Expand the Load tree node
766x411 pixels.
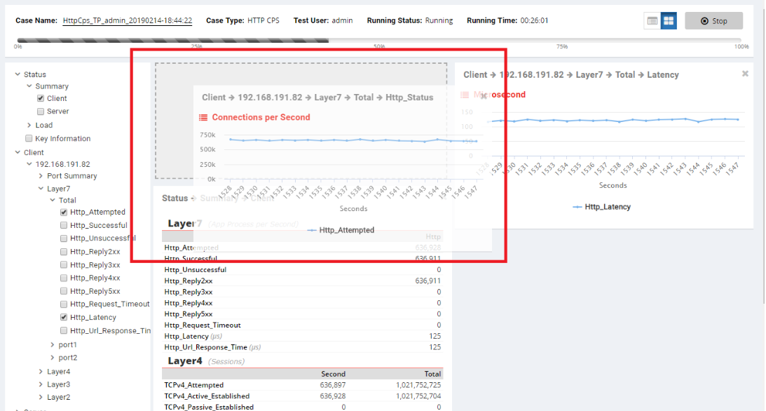click(x=29, y=125)
